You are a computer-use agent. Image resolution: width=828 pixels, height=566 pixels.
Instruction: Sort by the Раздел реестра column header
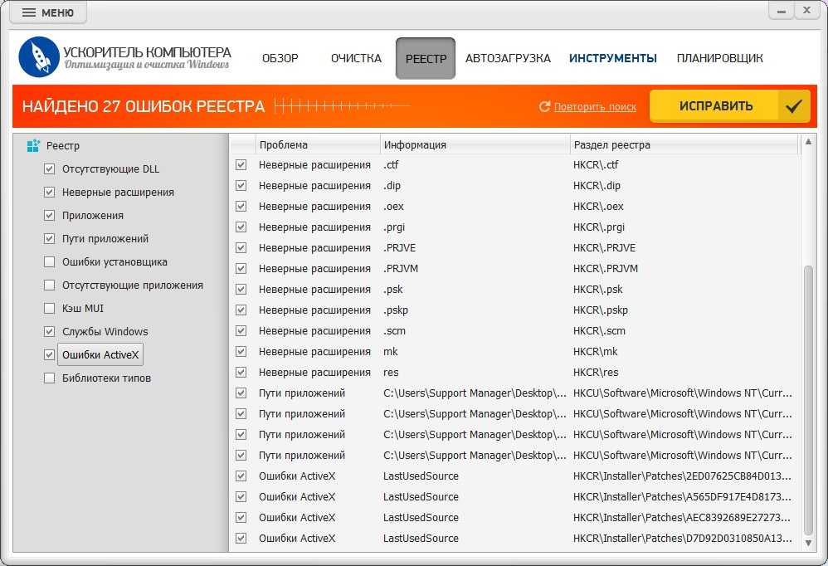(684, 145)
